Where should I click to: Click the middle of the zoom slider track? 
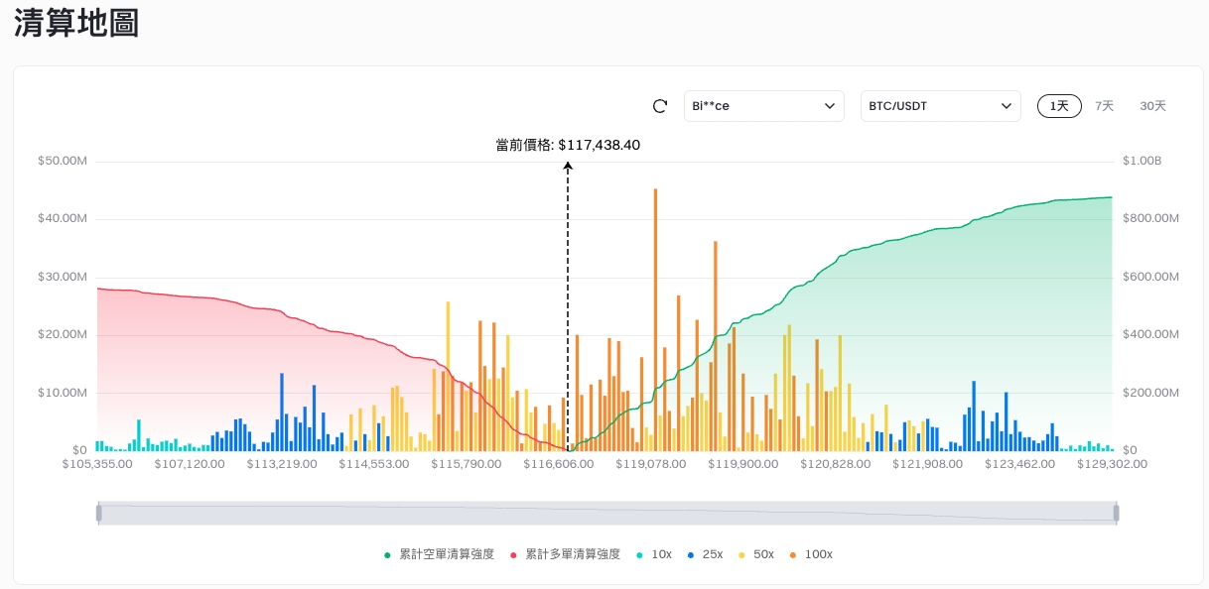(x=606, y=513)
